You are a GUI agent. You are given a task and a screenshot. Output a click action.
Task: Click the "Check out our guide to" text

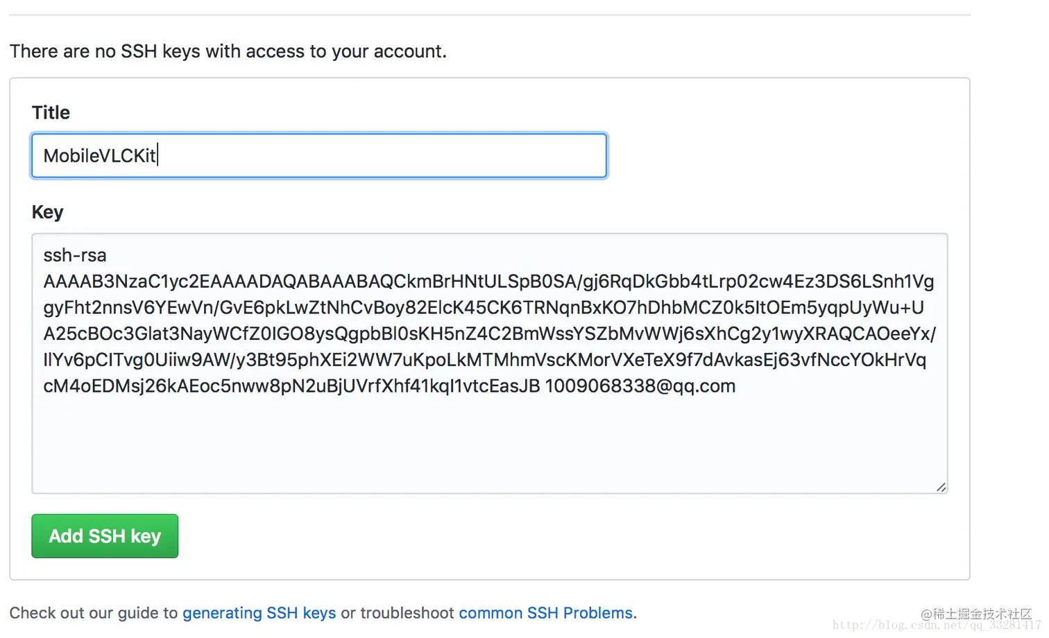point(94,613)
